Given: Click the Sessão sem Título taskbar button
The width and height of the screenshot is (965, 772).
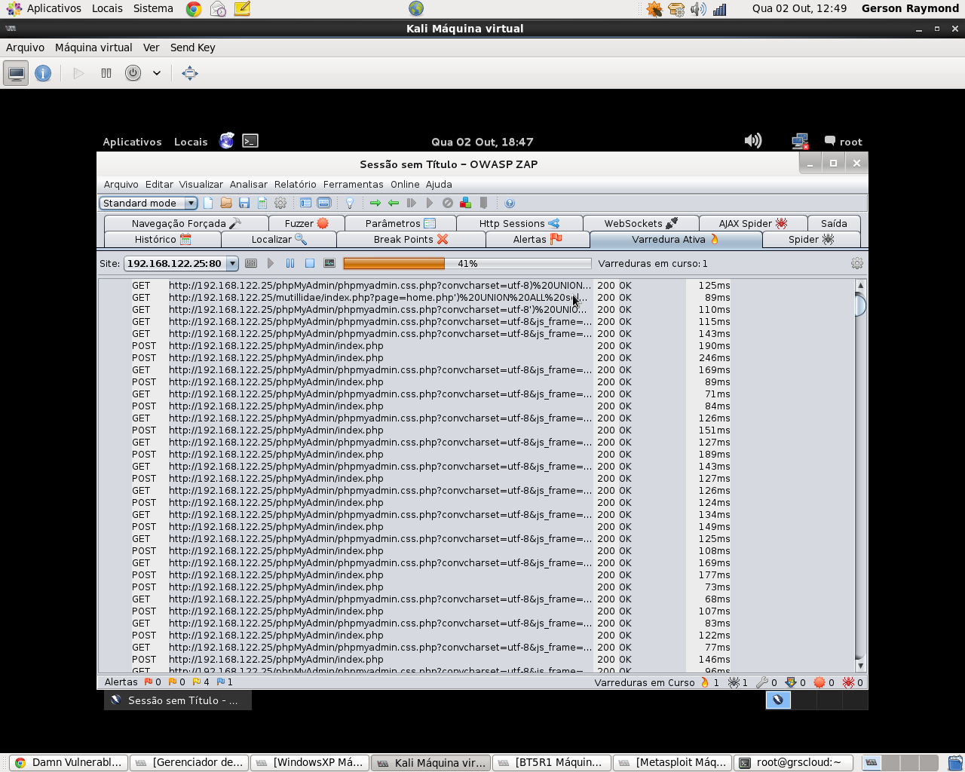Looking at the screenshot, I should tap(178, 700).
